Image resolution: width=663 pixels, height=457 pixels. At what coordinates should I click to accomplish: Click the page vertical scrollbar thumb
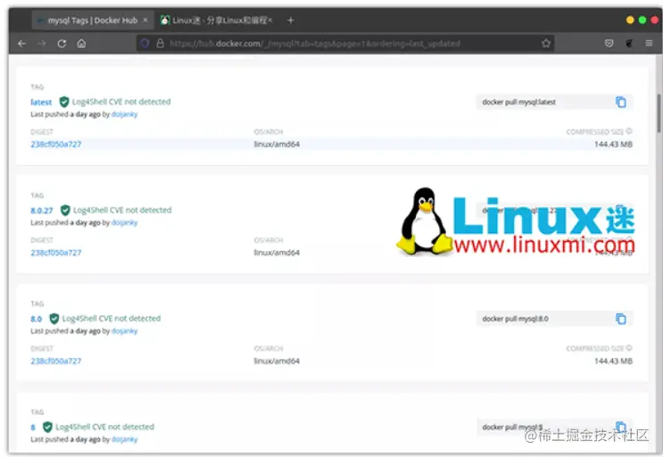(x=659, y=113)
